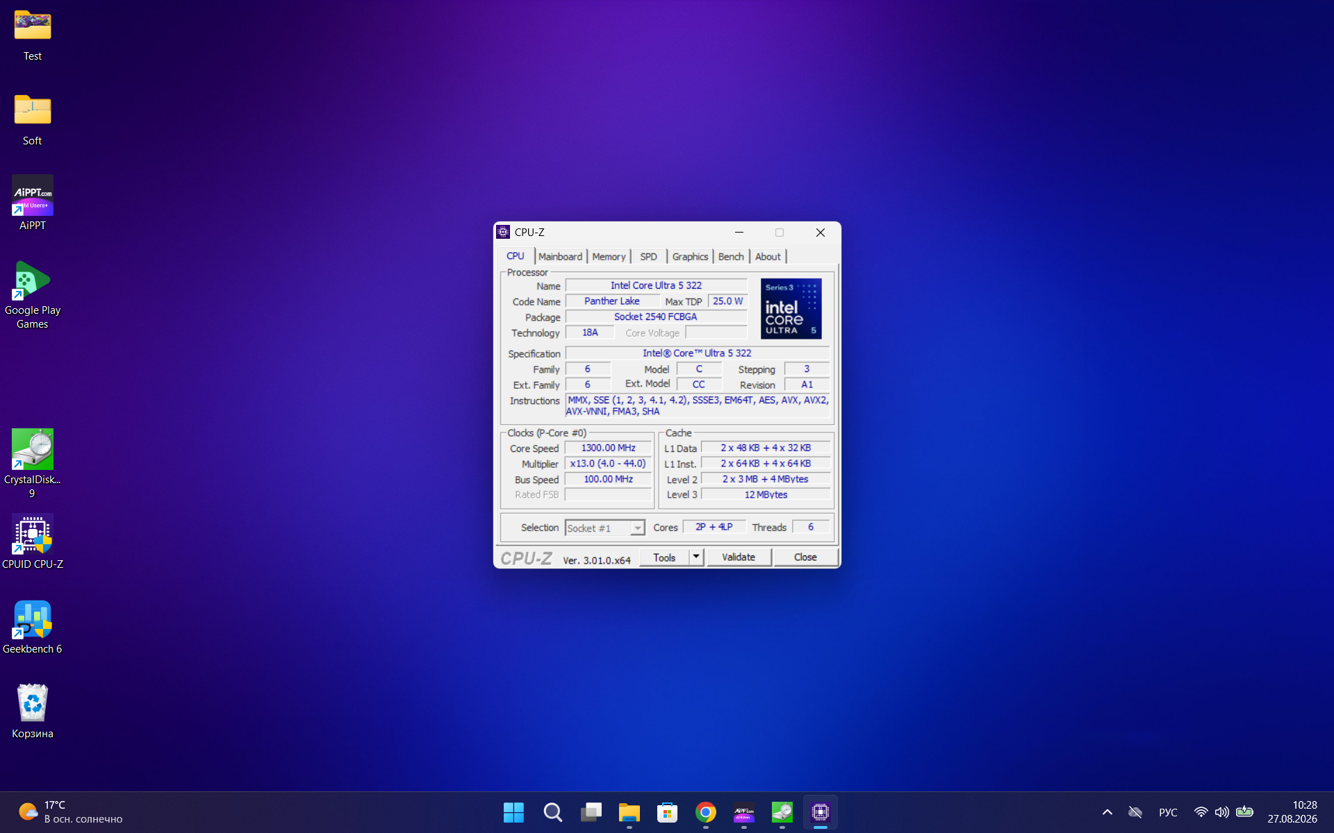Open the Memory tab
This screenshot has width=1334, height=833.
609,257
